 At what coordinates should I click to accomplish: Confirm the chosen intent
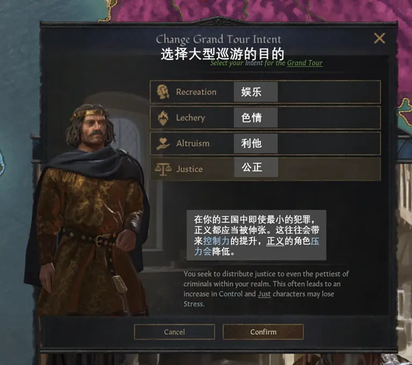coord(263,332)
